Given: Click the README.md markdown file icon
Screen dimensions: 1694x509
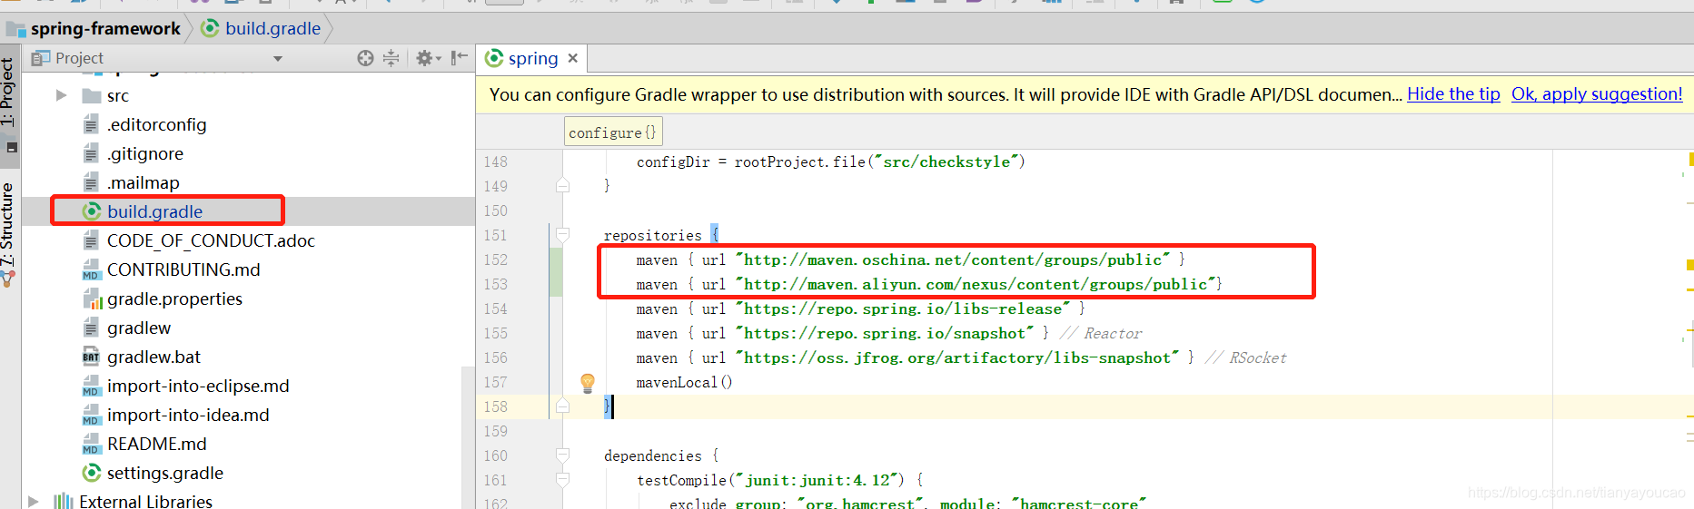Looking at the screenshot, I should tap(92, 444).
